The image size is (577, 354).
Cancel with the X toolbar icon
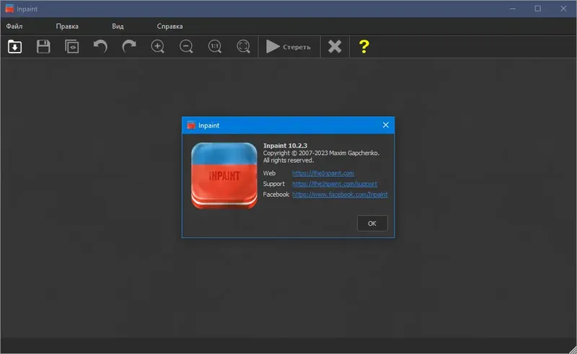tap(335, 47)
